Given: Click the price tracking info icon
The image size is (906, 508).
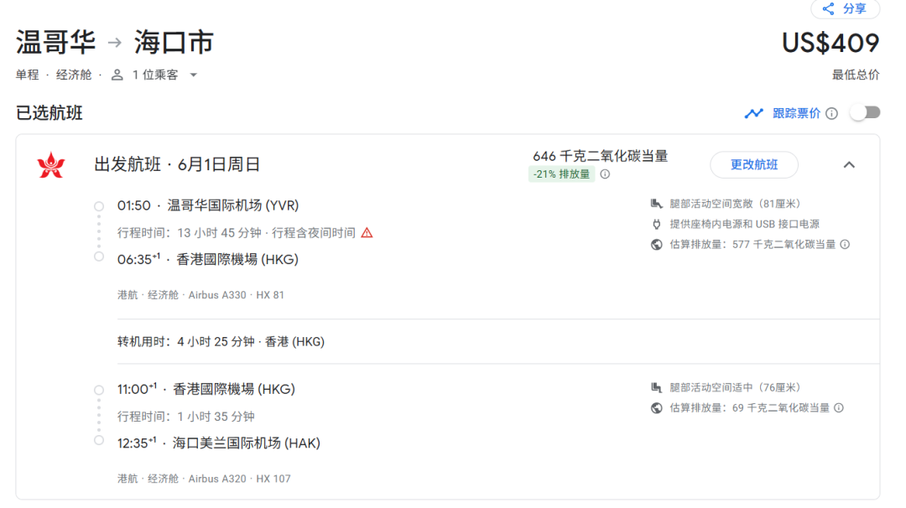Looking at the screenshot, I should pos(831,113).
